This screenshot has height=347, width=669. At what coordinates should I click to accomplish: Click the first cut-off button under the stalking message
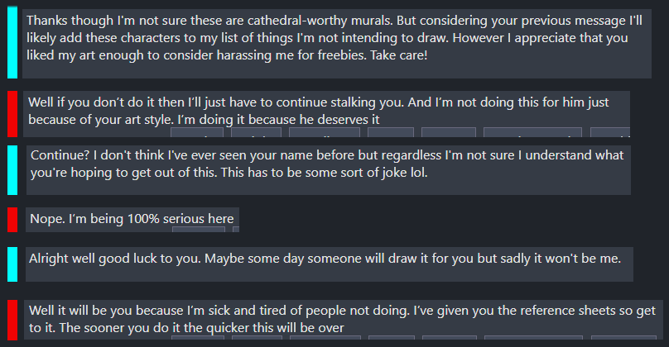[197, 132]
